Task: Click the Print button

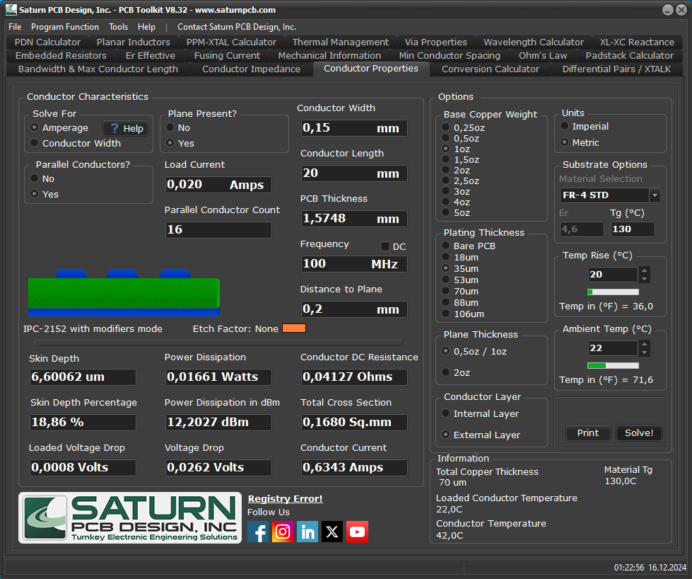Action: click(x=588, y=432)
